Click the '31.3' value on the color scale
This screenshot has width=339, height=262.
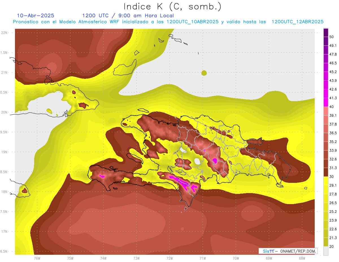click(x=333, y=168)
